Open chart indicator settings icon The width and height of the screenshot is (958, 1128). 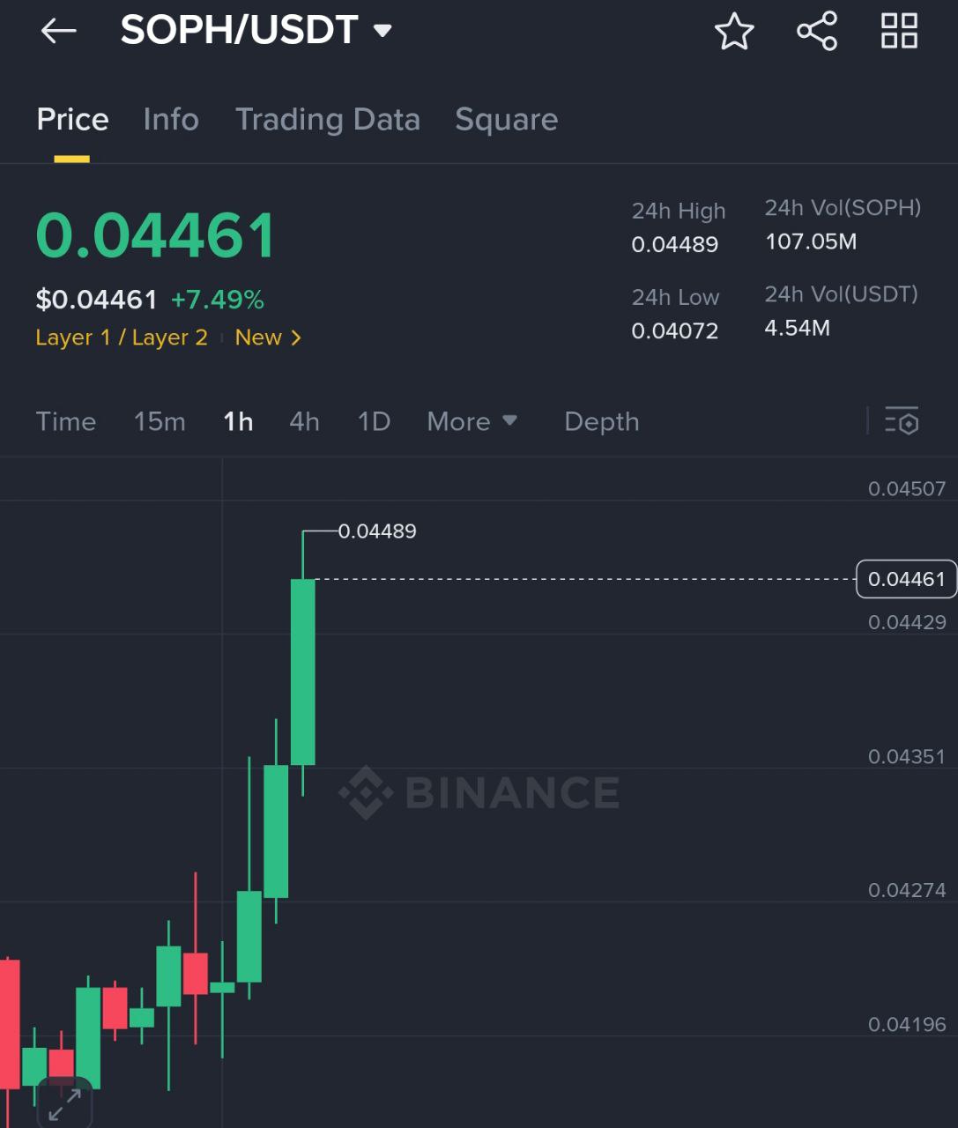coord(902,421)
